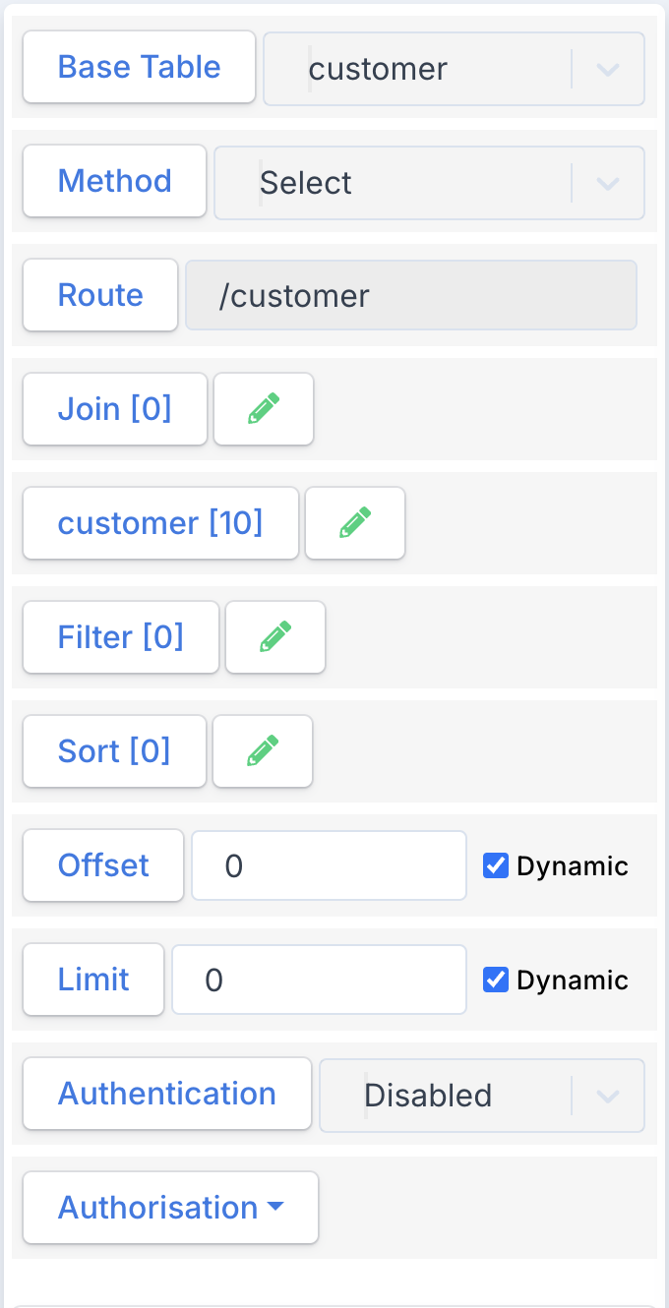Click the Join edit pencil icon
The width and height of the screenshot is (669, 1308).
[x=264, y=409]
